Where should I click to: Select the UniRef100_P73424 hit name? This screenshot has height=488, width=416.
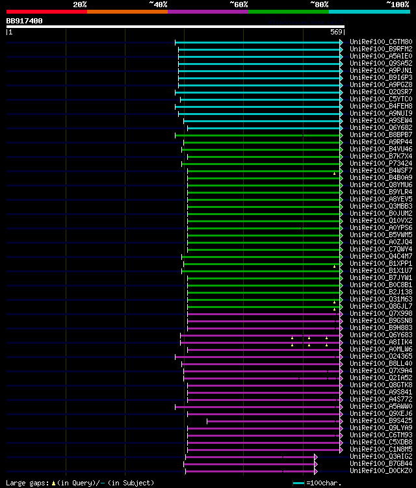[381, 163]
